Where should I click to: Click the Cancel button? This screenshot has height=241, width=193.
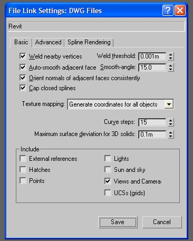click(162, 222)
